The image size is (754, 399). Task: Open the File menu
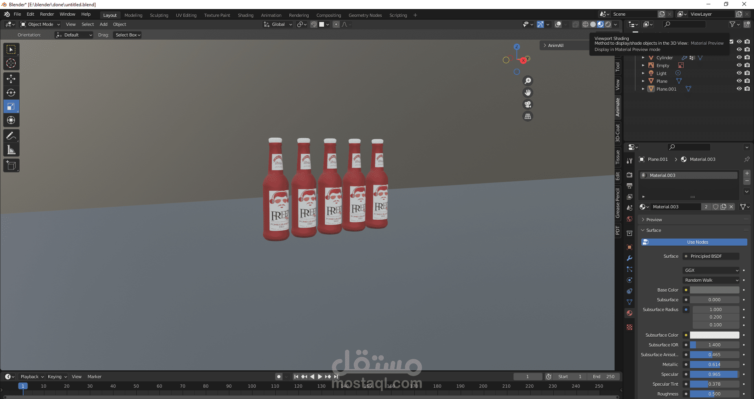[x=17, y=14]
